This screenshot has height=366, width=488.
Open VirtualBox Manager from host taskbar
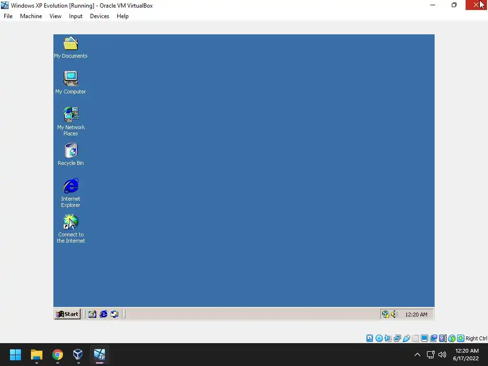click(x=78, y=355)
